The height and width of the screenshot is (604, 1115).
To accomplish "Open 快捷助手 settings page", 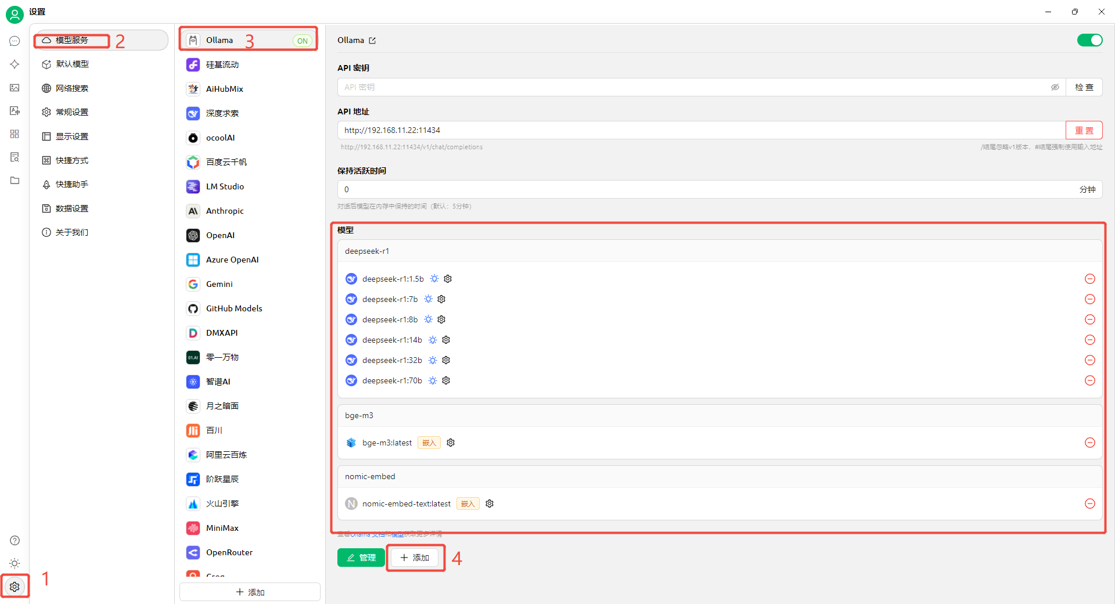I will (x=101, y=184).
